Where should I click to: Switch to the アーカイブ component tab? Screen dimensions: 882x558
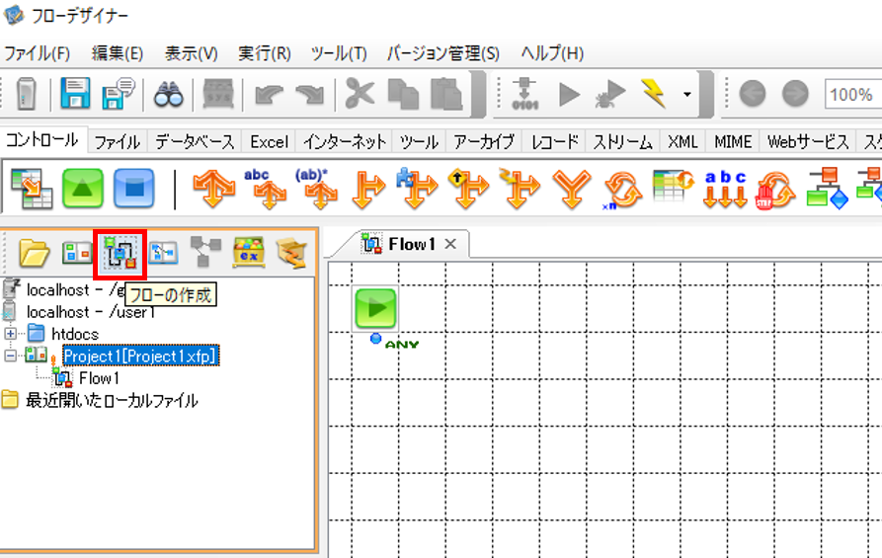(x=484, y=142)
